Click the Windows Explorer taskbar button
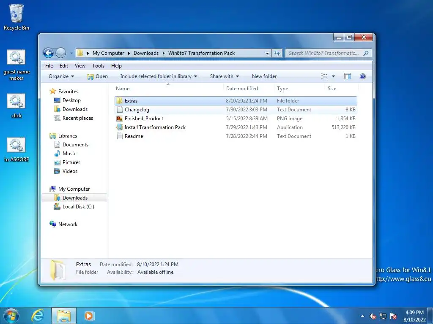433x324 pixels. click(64, 316)
